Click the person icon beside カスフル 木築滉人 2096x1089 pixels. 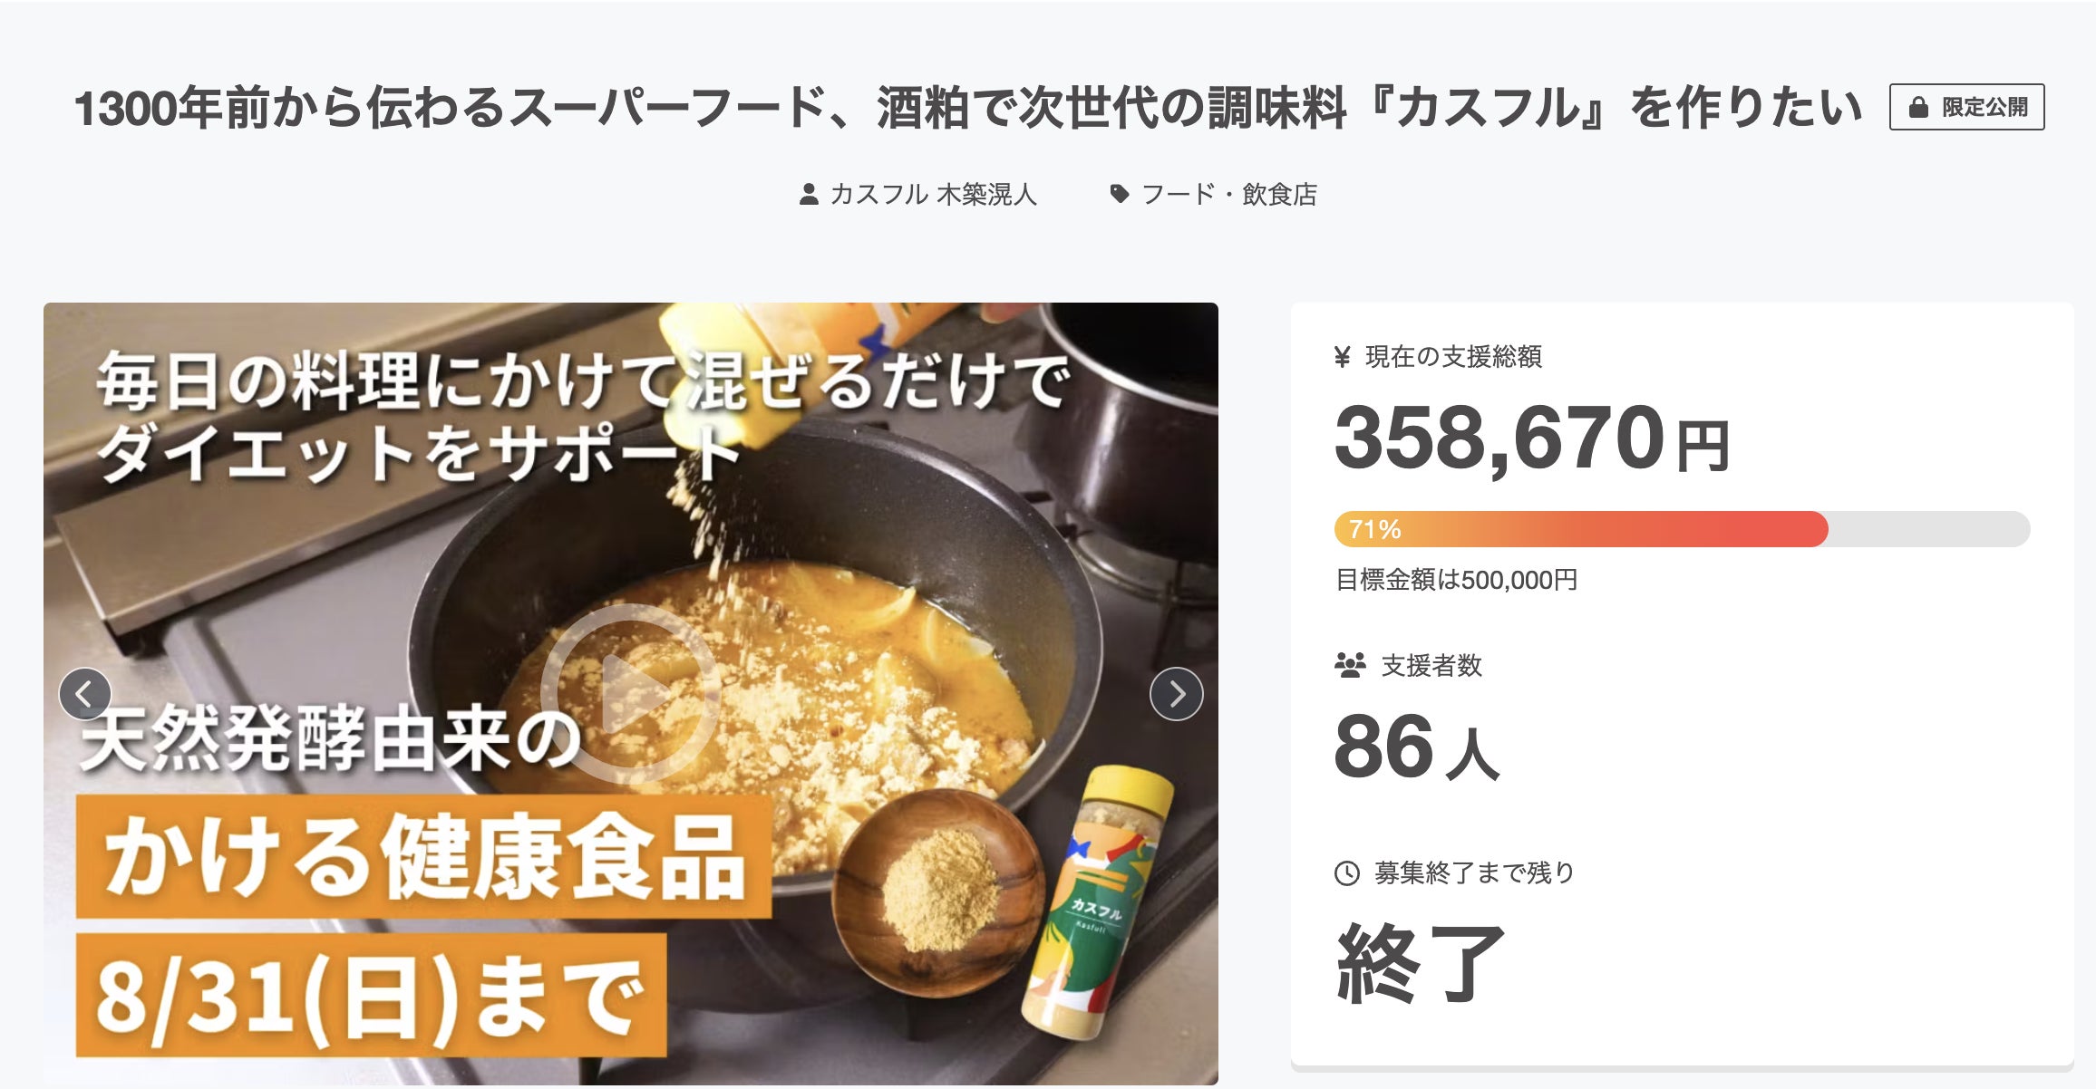point(809,194)
